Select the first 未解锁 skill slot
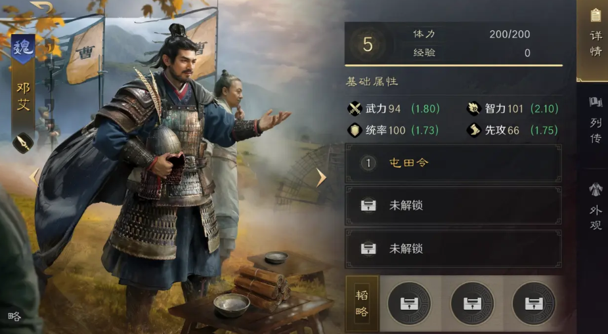 tap(453, 206)
